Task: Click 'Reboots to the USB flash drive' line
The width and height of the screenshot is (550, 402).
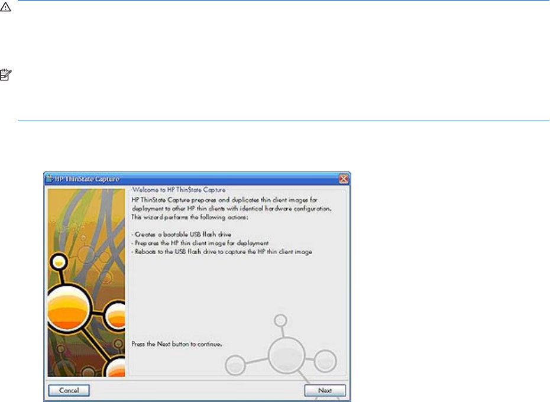Action: click(x=222, y=252)
